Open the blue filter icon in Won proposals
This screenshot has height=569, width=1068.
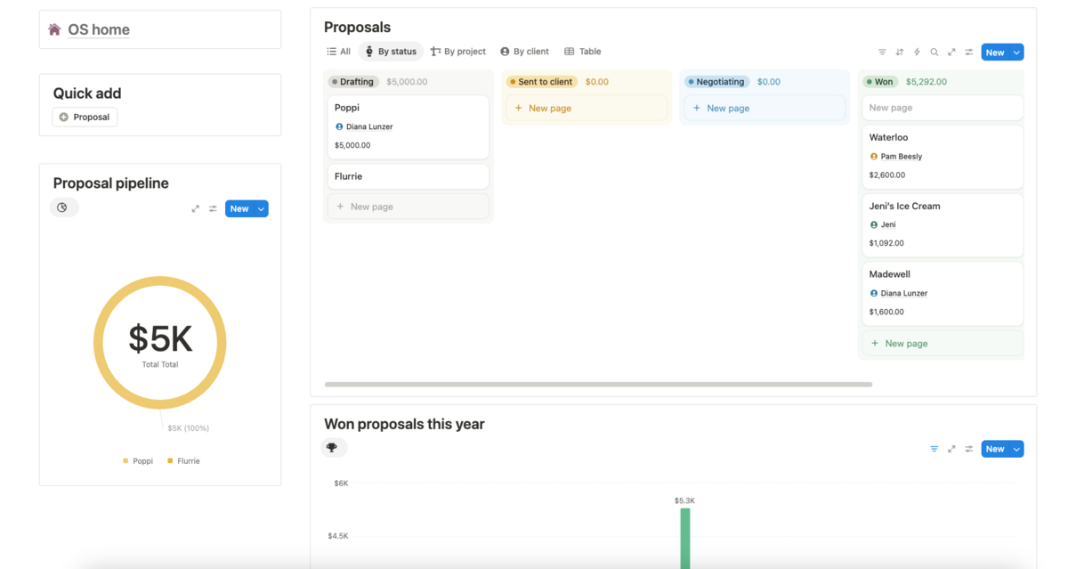coord(934,449)
